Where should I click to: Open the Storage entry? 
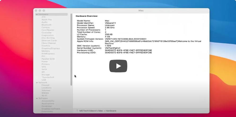coord(46,75)
